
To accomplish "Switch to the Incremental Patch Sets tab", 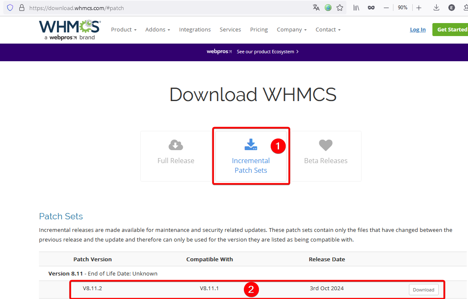I will click(x=251, y=156).
